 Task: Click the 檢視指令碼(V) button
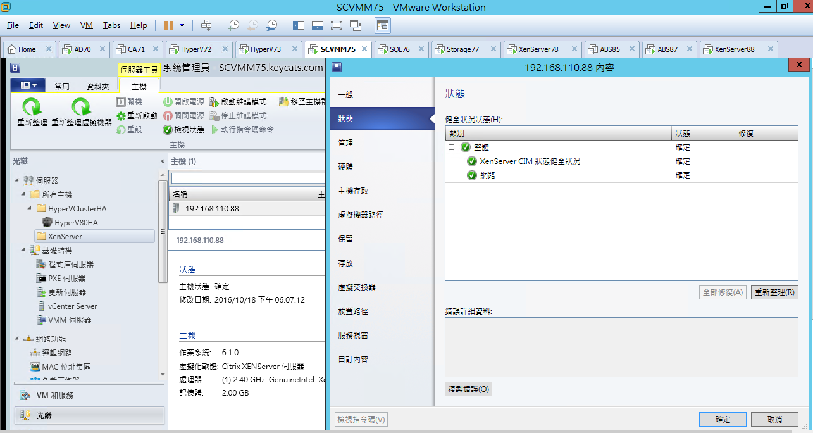coord(361,419)
